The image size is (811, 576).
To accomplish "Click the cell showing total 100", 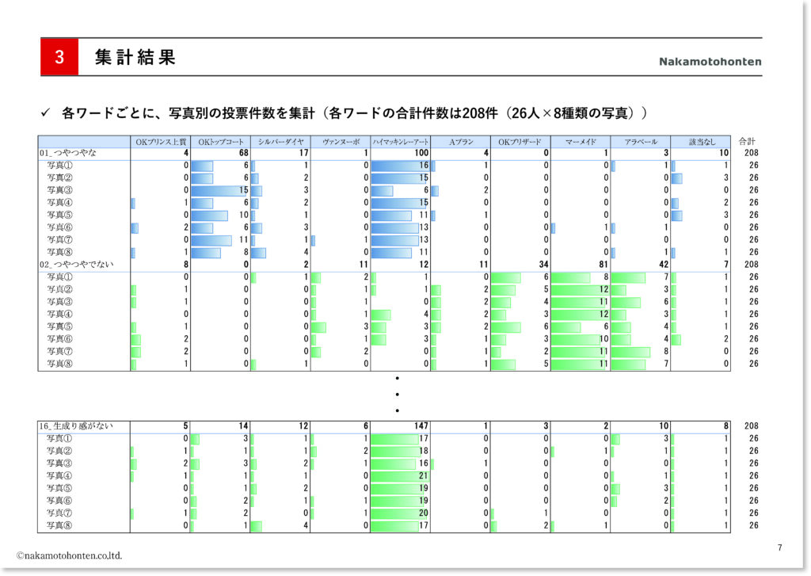I will (x=400, y=153).
